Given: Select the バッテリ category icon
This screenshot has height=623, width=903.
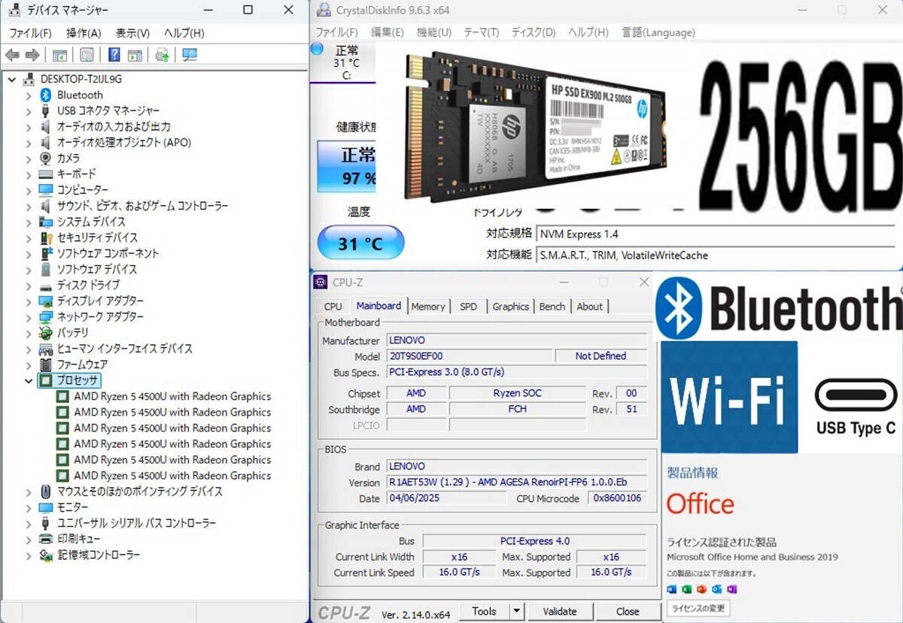Looking at the screenshot, I should [45, 332].
